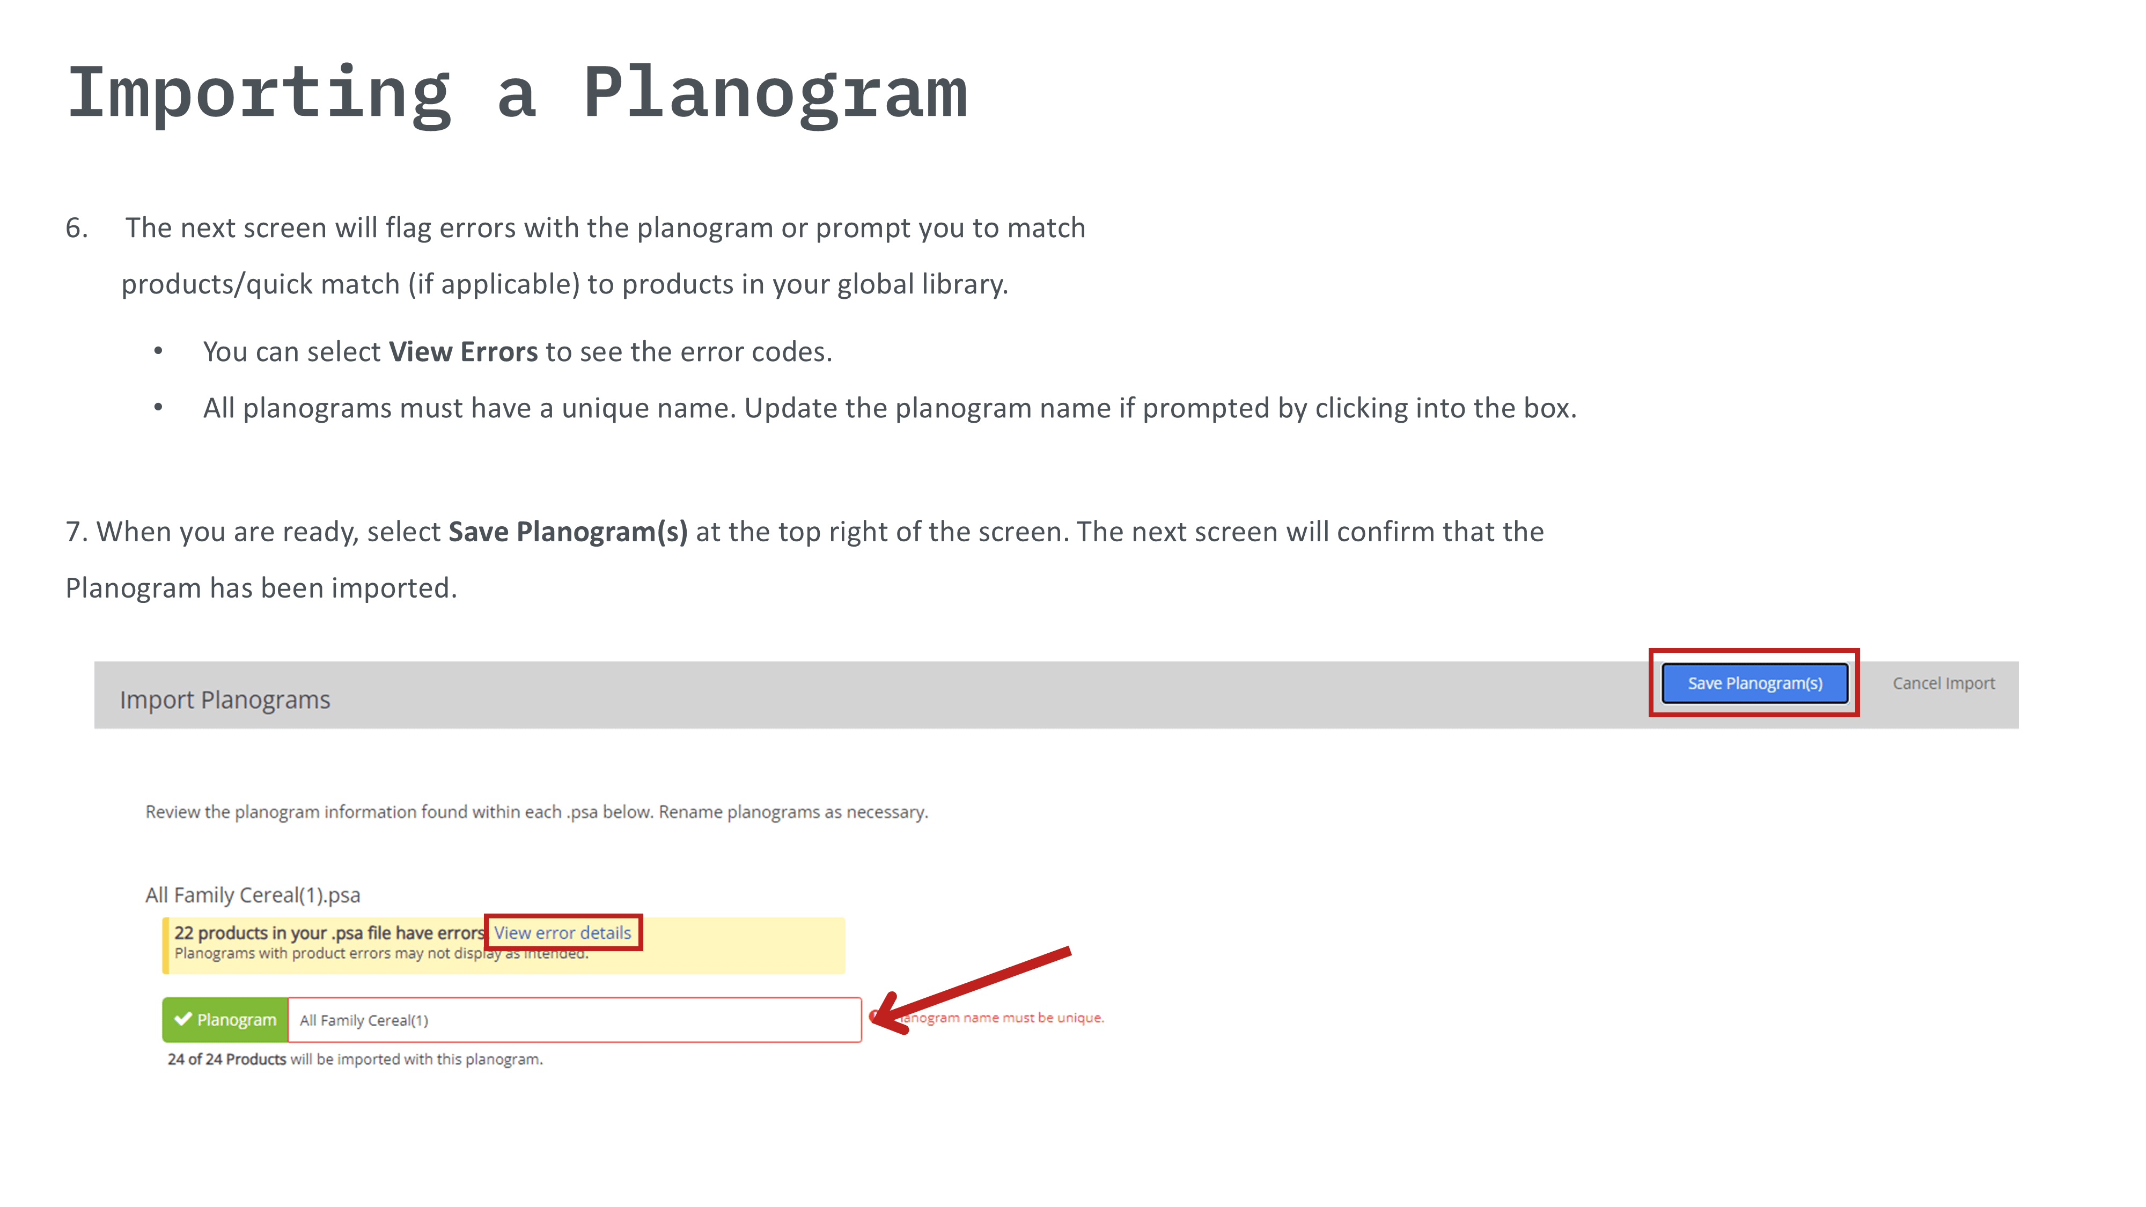Screen dimensions: 2146x1207
Task: Click the red error icon beside the name field
Action: [874, 1016]
